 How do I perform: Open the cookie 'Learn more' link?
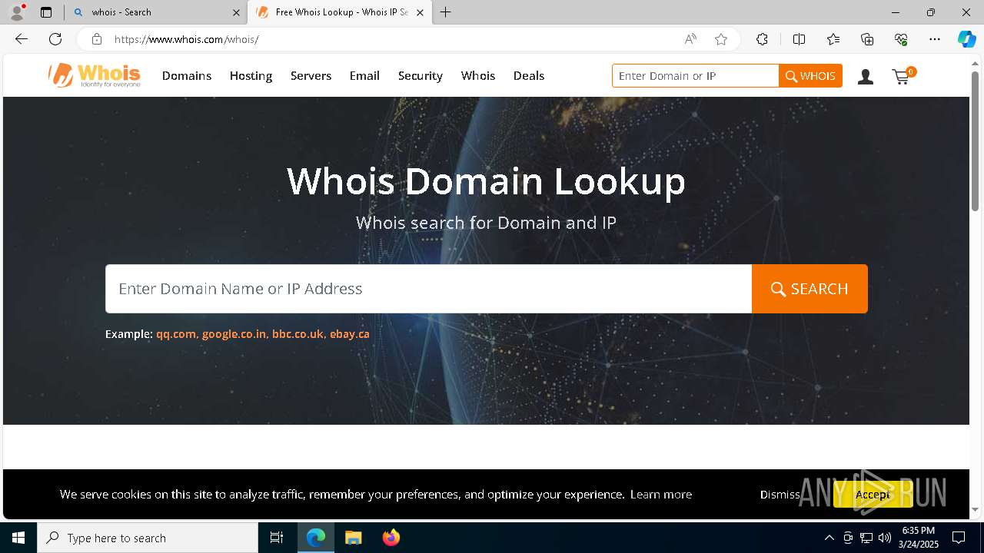click(660, 495)
